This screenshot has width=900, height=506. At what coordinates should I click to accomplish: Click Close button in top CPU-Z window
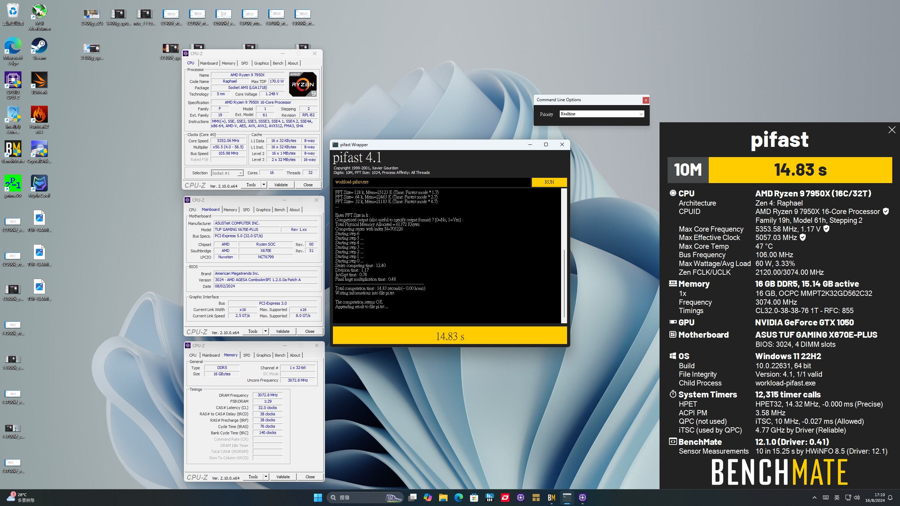click(x=308, y=185)
